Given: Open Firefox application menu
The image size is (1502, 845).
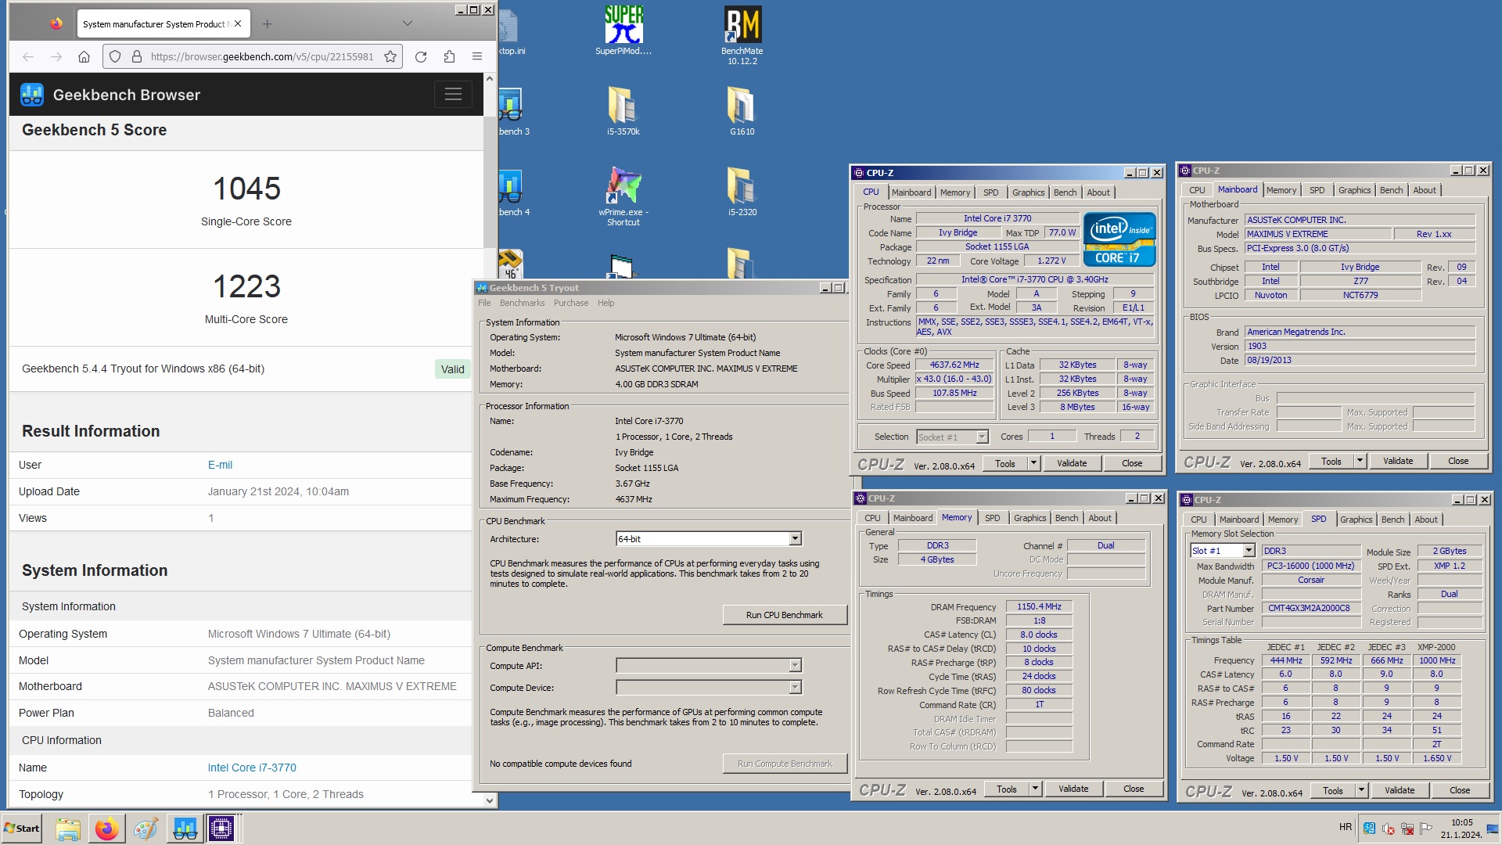Looking at the screenshot, I should point(477,56).
